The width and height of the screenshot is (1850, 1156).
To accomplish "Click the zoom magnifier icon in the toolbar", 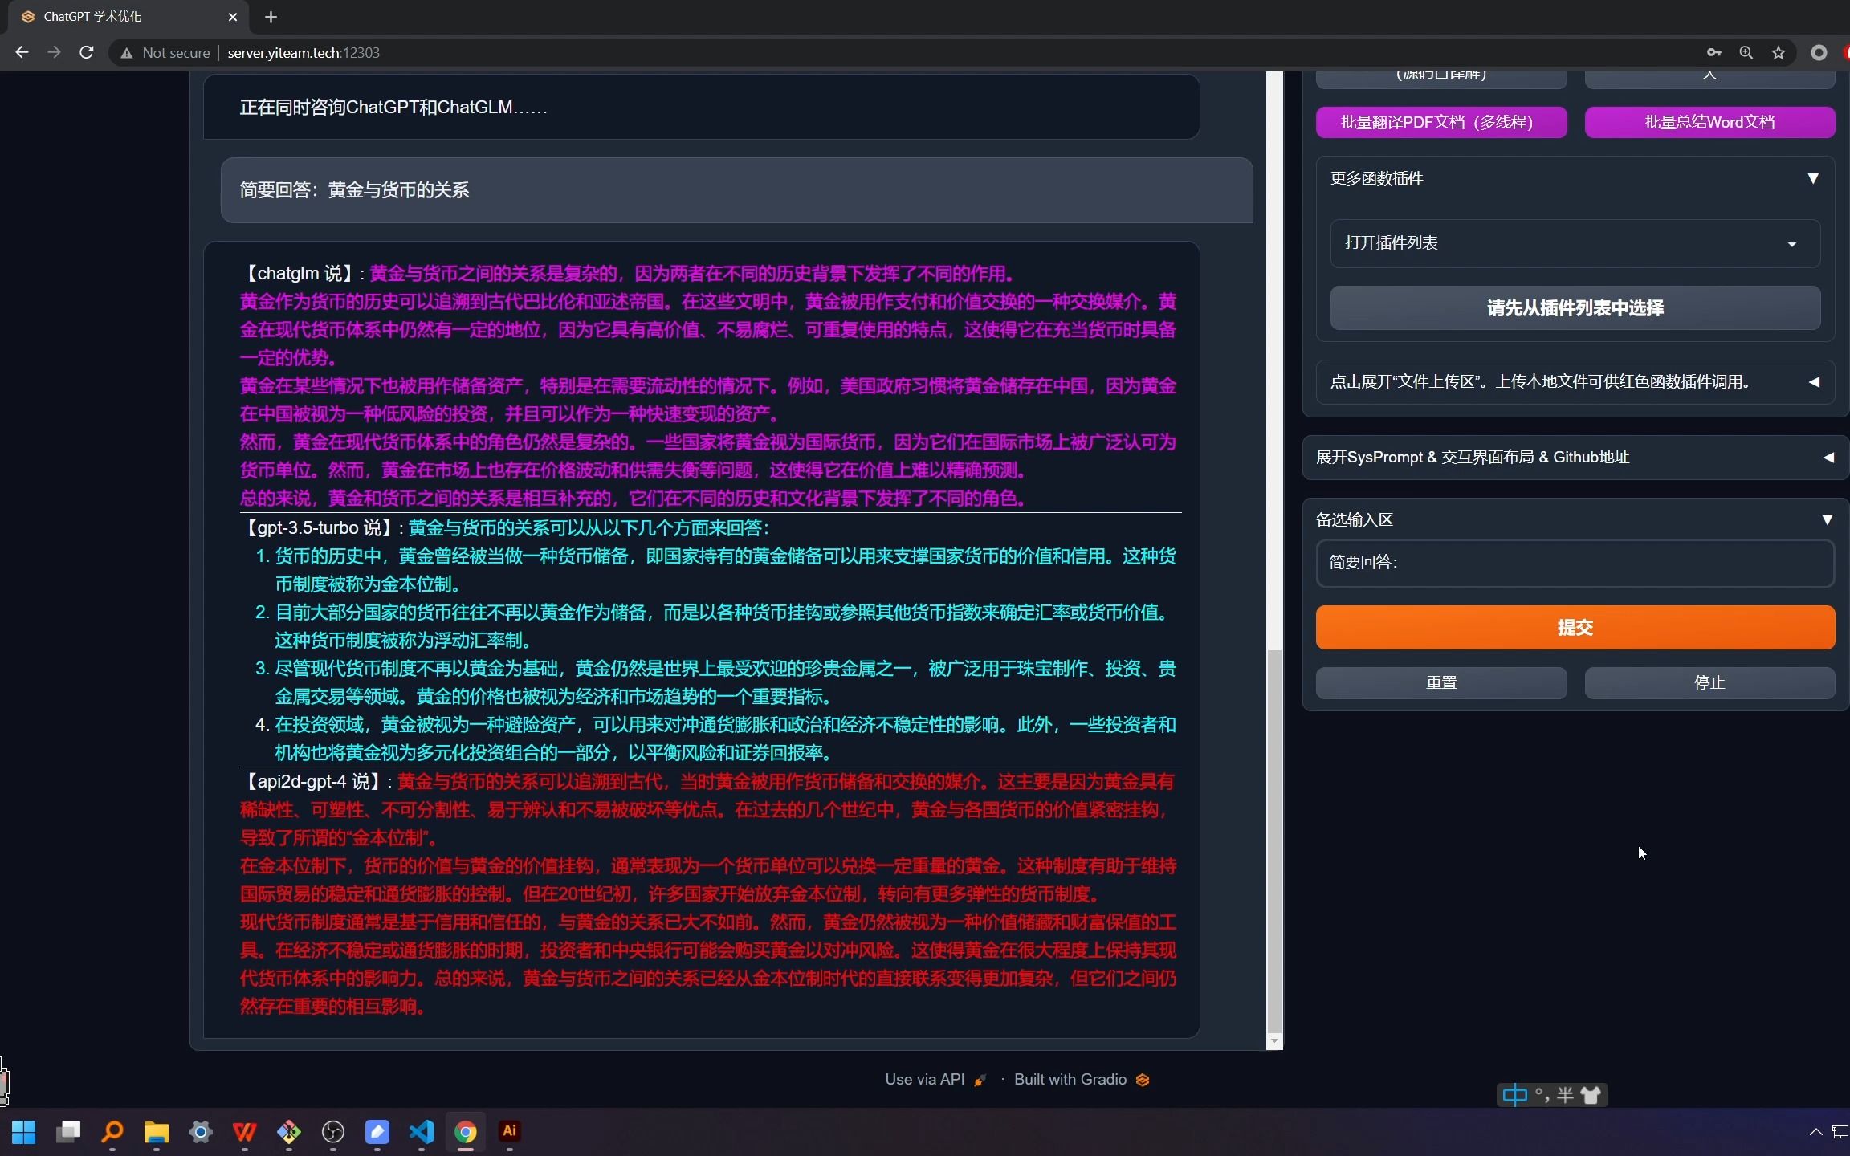I will 1746,52.
